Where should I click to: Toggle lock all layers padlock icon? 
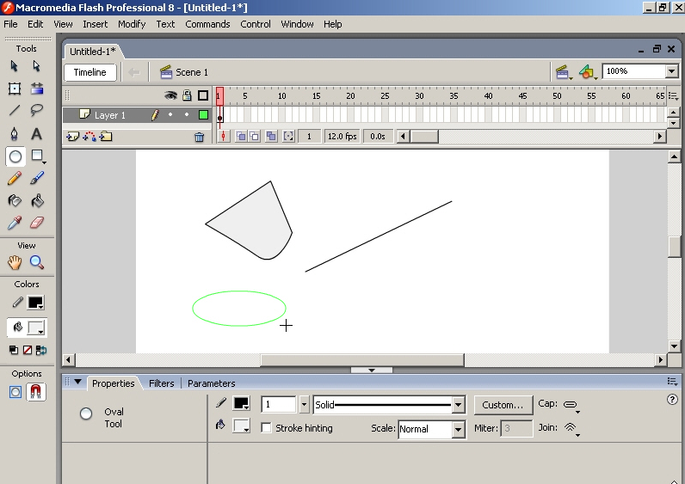click(x=187, y=95)
